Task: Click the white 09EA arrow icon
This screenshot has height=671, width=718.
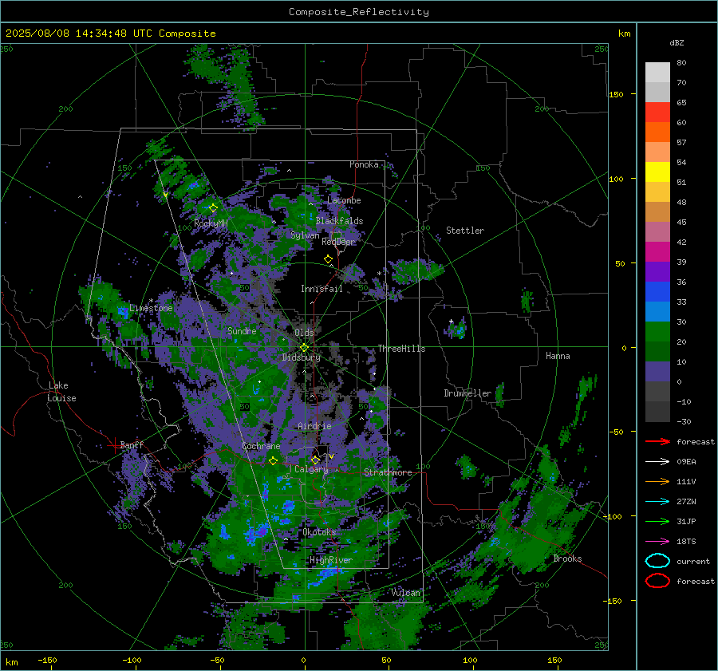Action: (x=657, y=461)
